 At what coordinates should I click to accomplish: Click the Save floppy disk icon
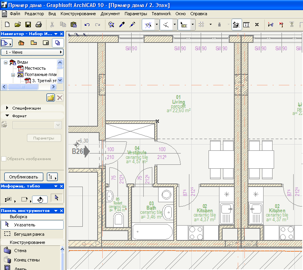(x=28, y=25)
